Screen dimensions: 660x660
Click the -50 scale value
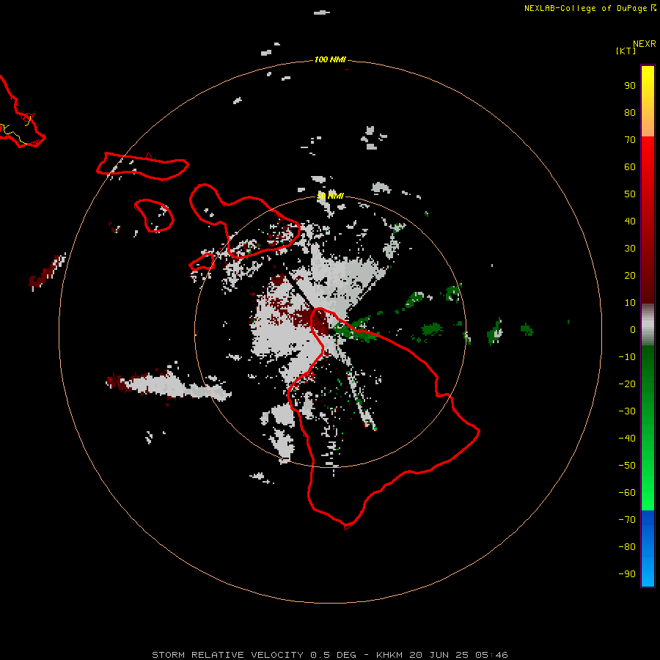click(627, 466)
